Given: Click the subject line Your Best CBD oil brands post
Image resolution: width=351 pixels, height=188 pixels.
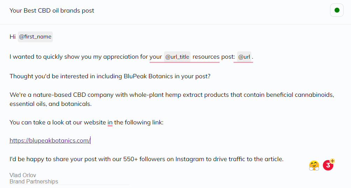Looking at the screenshot, I should click(52, 10).
